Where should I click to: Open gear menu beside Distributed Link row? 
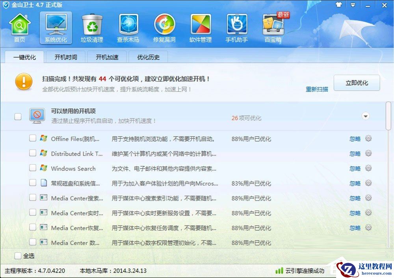point(368,154)
